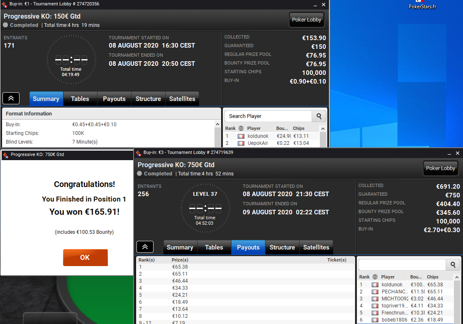Select koldunok row in 750€ Gtd player list
Screen dimensions: 463x324
[406, 285]
